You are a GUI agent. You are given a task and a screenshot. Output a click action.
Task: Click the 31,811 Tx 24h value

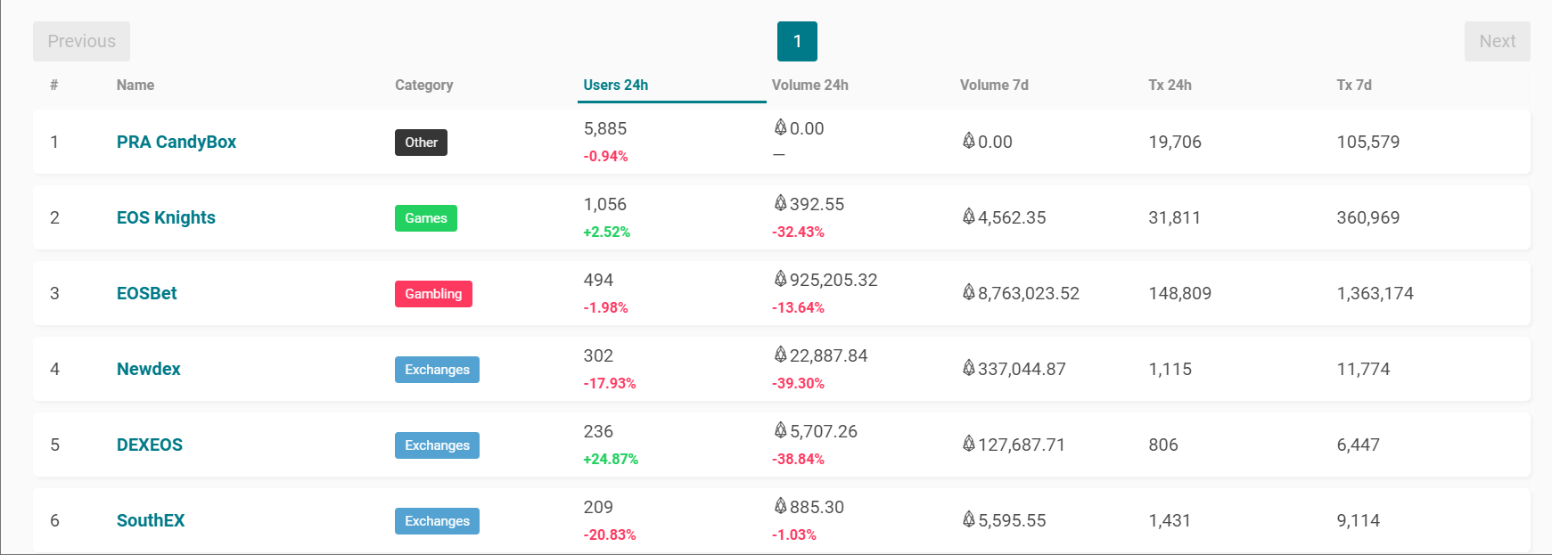click(x=1174, y=217)
